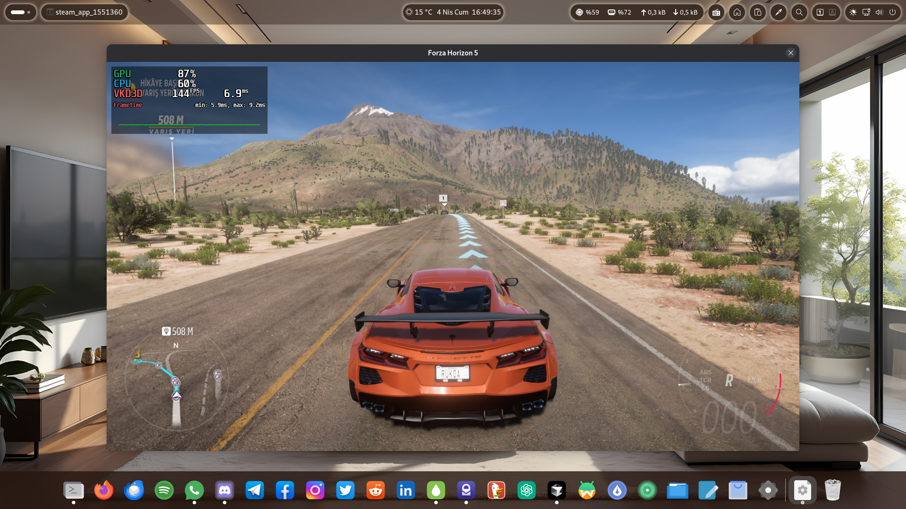Image resolution: width=906 pixels, height=509 pixels.
Task: Open the black cube app in dock
Action: click(x=557, y=491)
